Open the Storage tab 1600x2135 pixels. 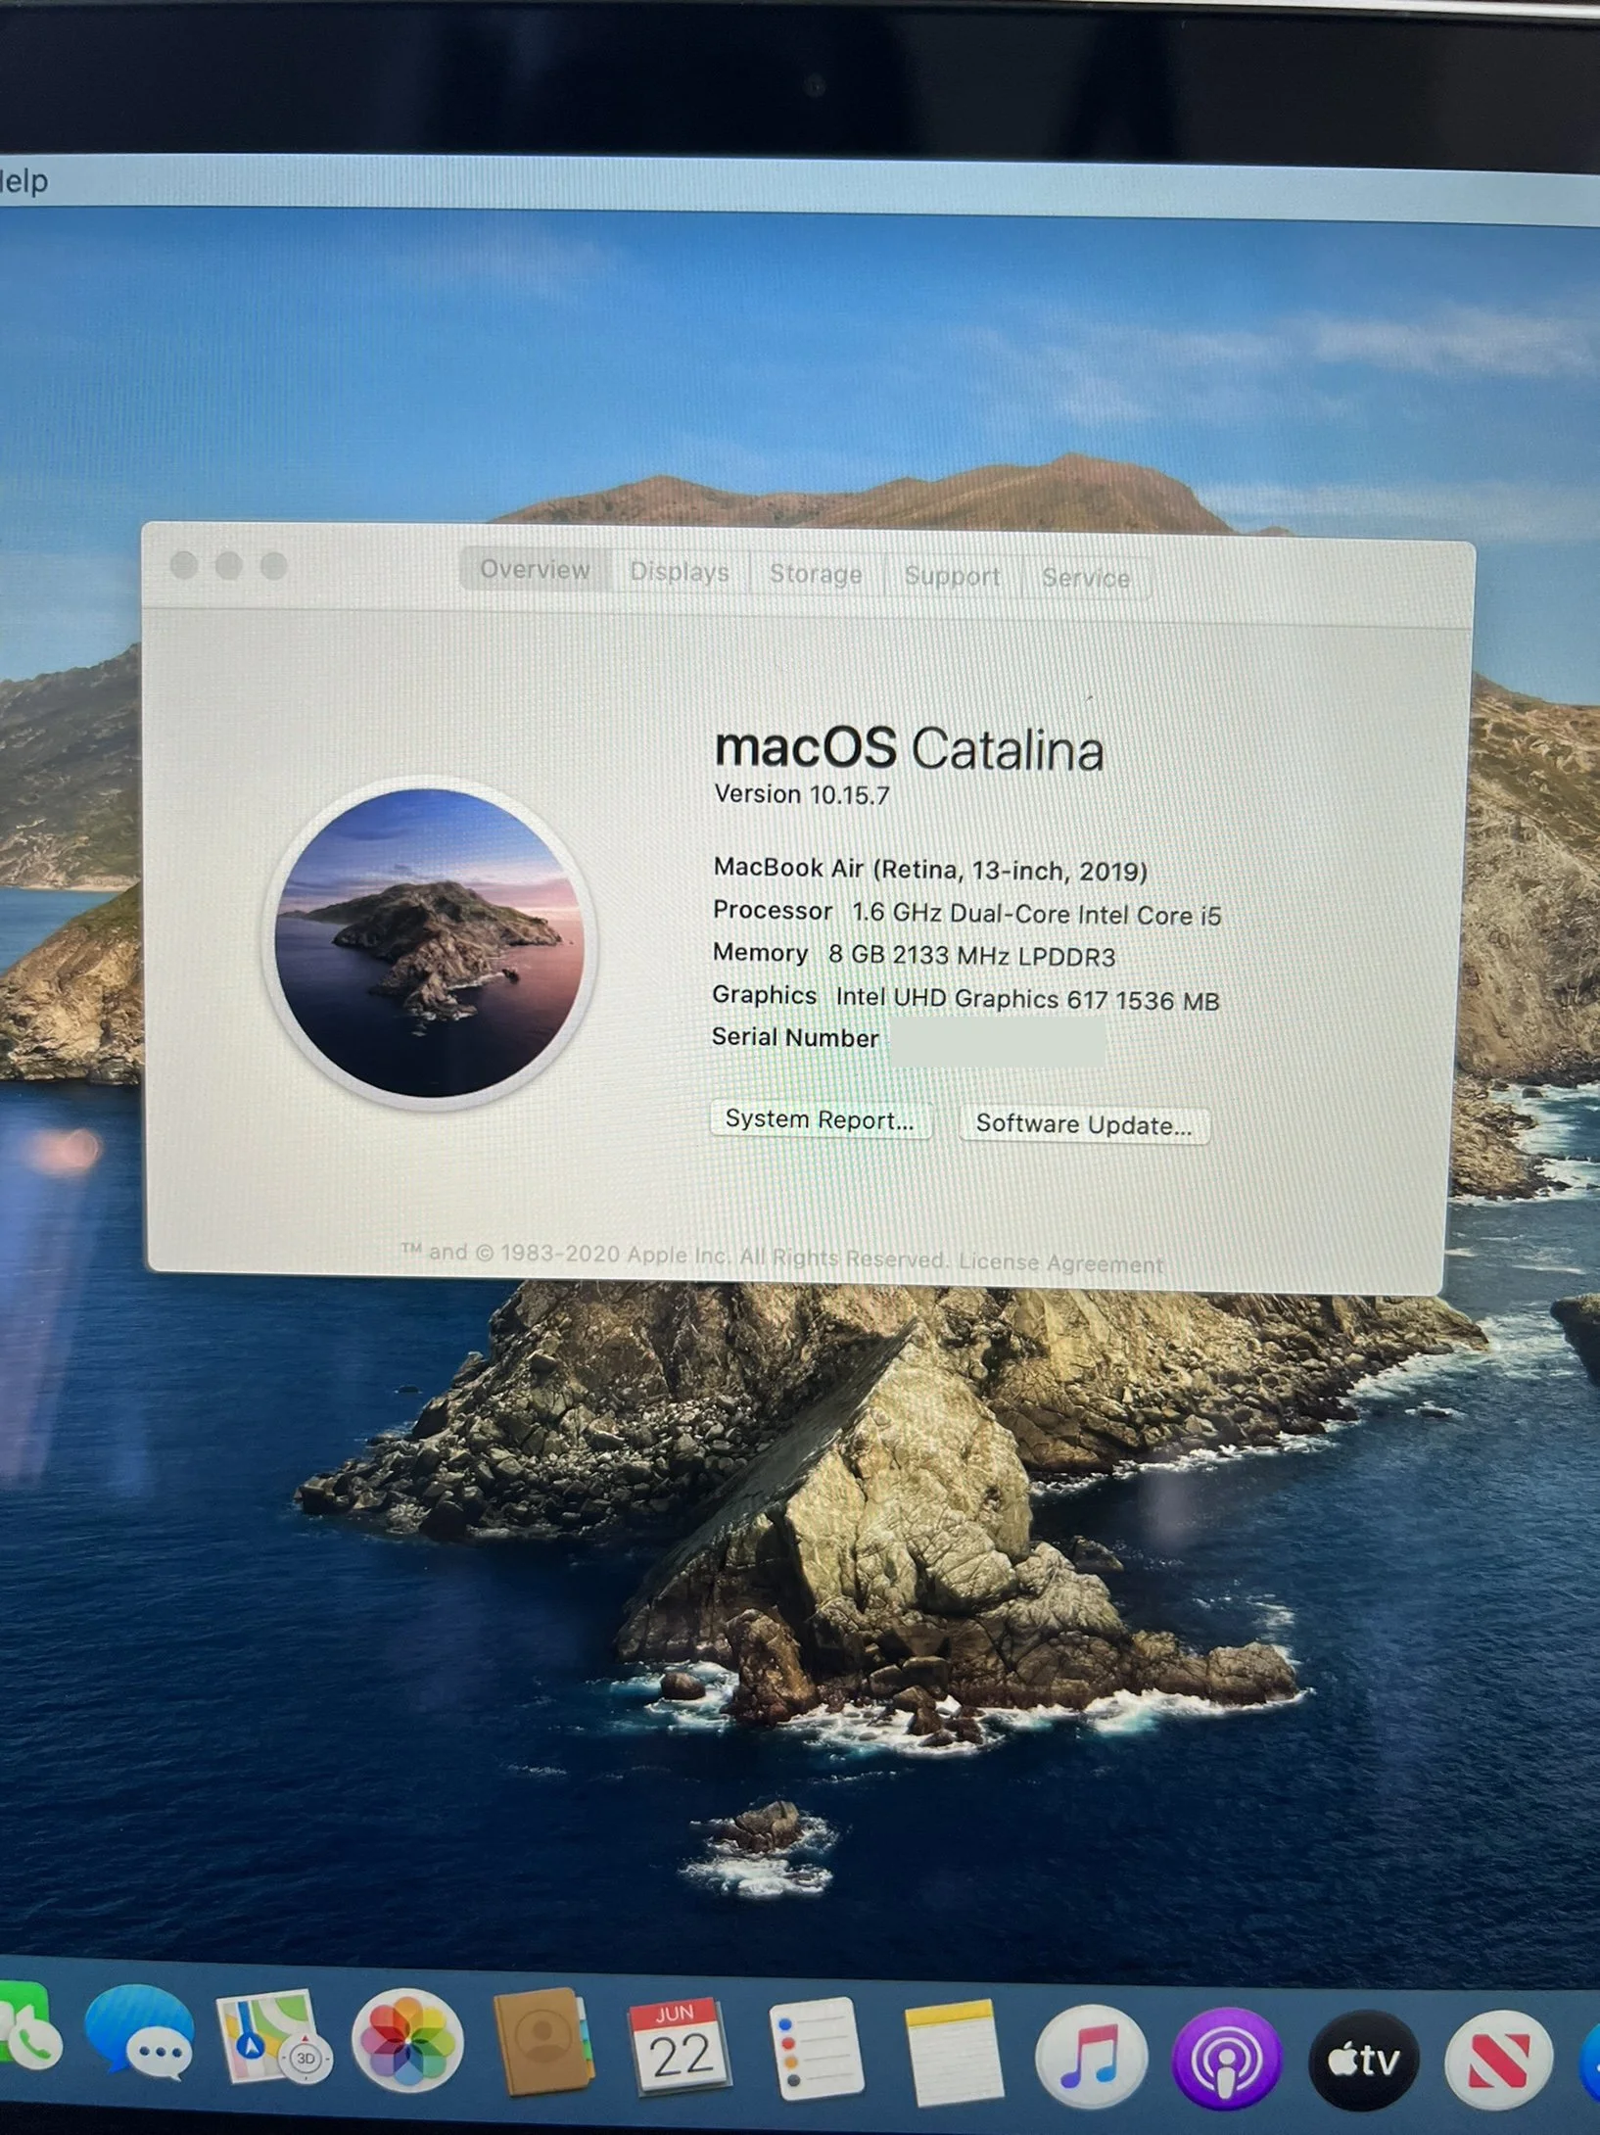pyautogui.click(x=816, y=574)
